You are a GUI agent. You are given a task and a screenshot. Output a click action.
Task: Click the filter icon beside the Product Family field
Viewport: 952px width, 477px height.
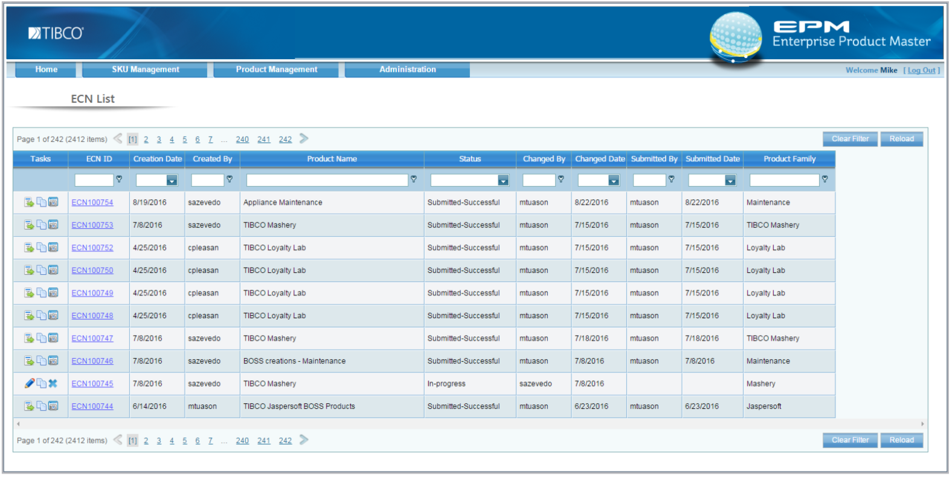825,179
